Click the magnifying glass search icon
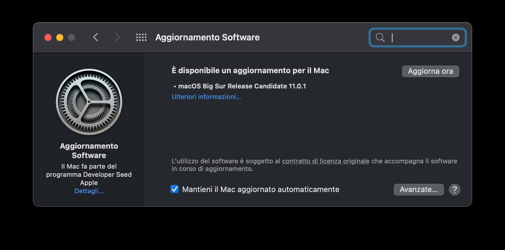 point(380,37)
